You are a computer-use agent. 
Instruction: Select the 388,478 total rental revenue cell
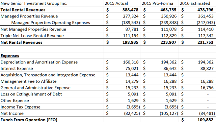click(122, 10)
